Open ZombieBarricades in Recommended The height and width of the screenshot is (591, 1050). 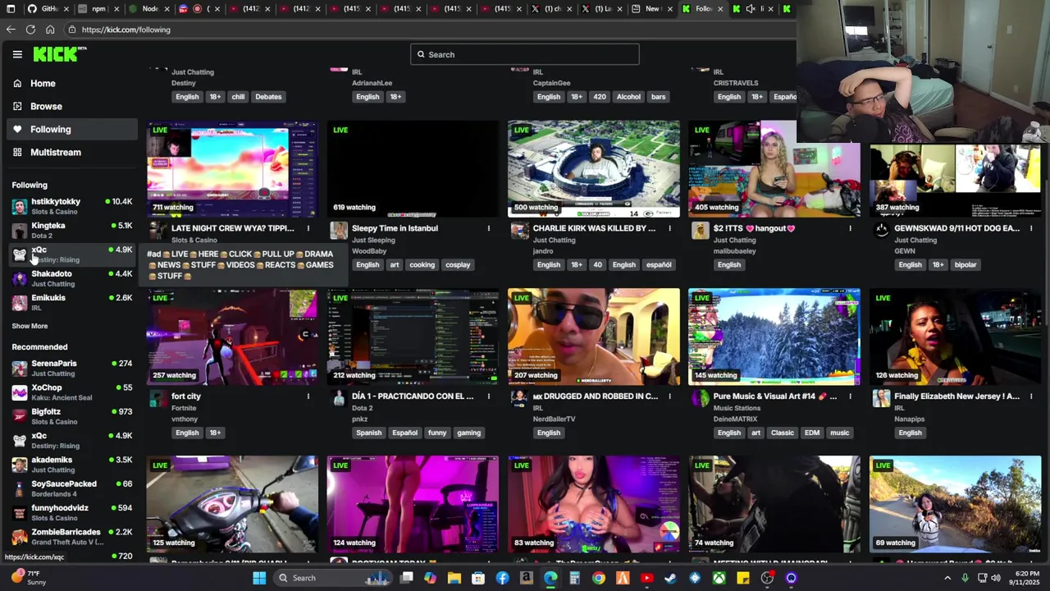click(x=72, y=536)
